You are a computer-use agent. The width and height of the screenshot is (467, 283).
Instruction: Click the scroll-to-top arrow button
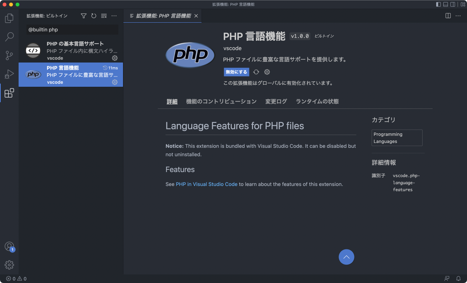point(347,257)
